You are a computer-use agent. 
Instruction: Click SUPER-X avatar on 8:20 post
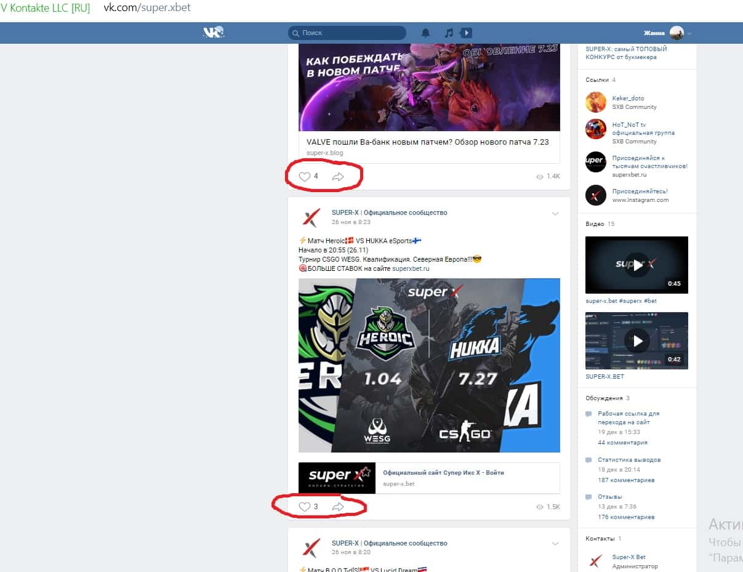point(310,548)
